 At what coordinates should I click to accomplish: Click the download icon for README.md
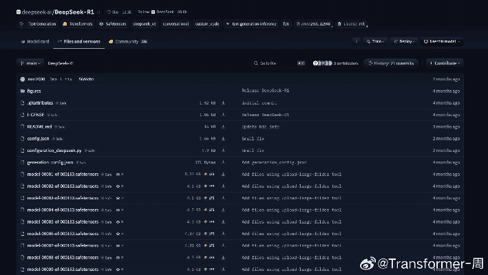[x=223, y=126]
